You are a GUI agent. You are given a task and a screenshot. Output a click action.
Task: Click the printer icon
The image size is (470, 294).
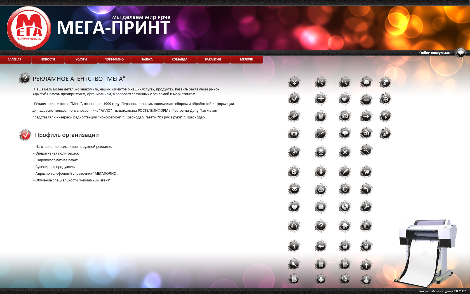[321, 279]
